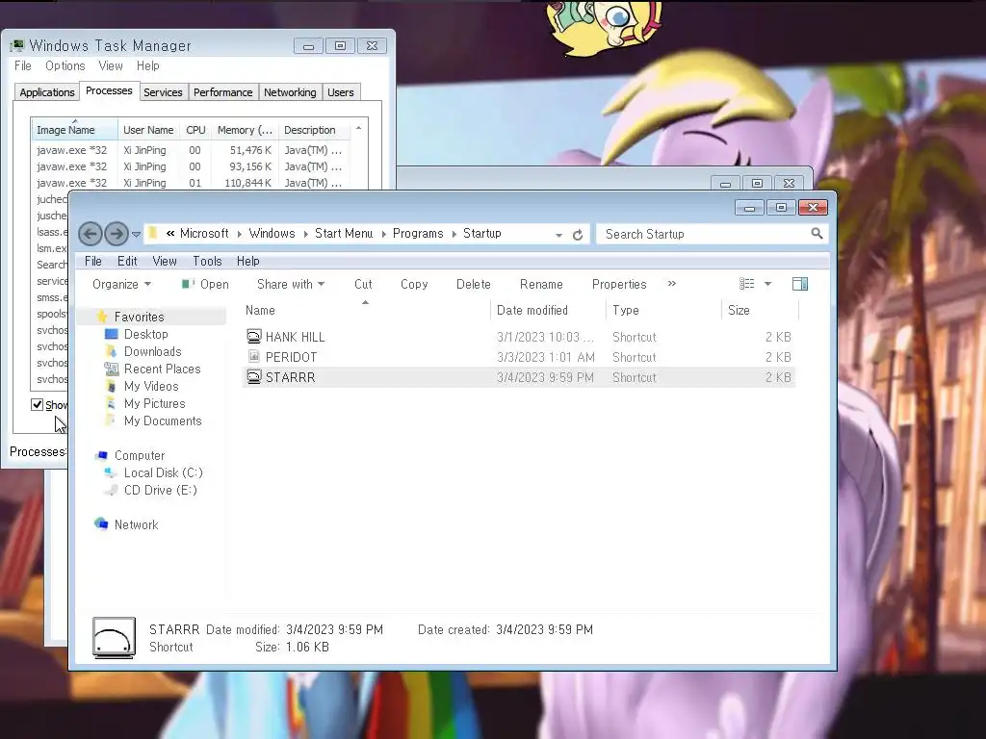Open Task Manager Options menu

click(x=65, y=66)
